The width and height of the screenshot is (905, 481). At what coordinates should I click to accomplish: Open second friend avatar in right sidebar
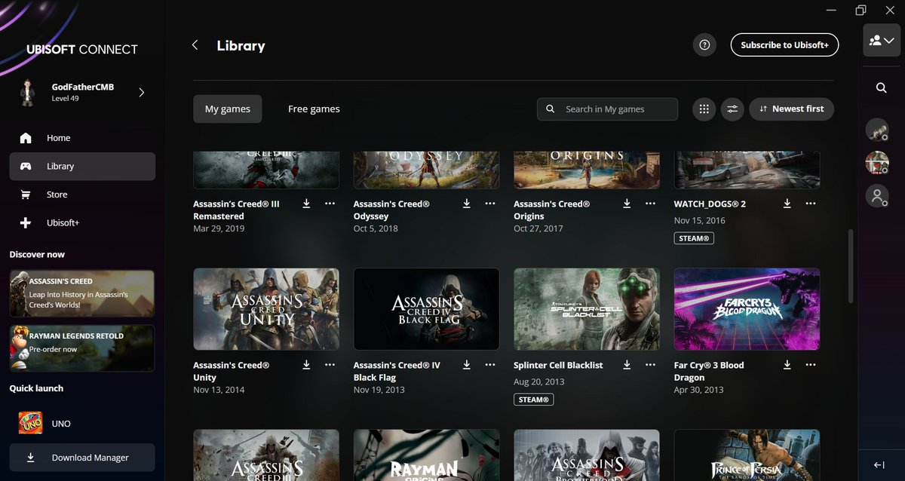876,163
